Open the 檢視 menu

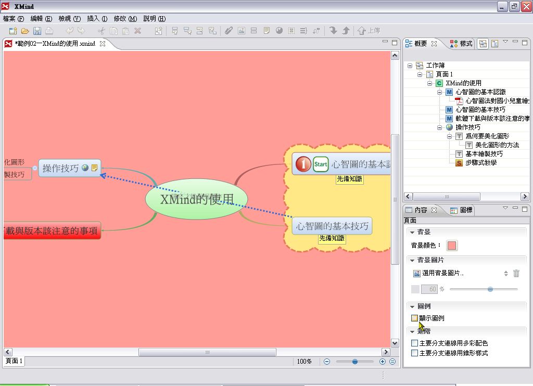point(69,19)
